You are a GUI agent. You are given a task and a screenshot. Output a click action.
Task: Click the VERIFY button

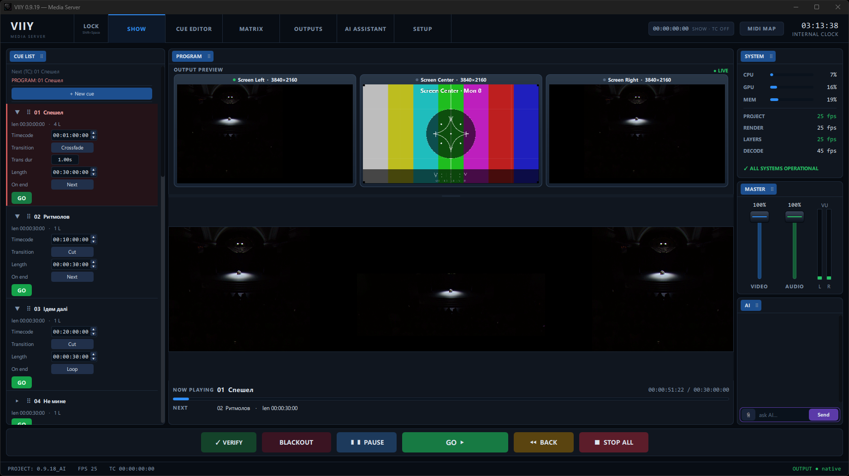click(229, 442)
